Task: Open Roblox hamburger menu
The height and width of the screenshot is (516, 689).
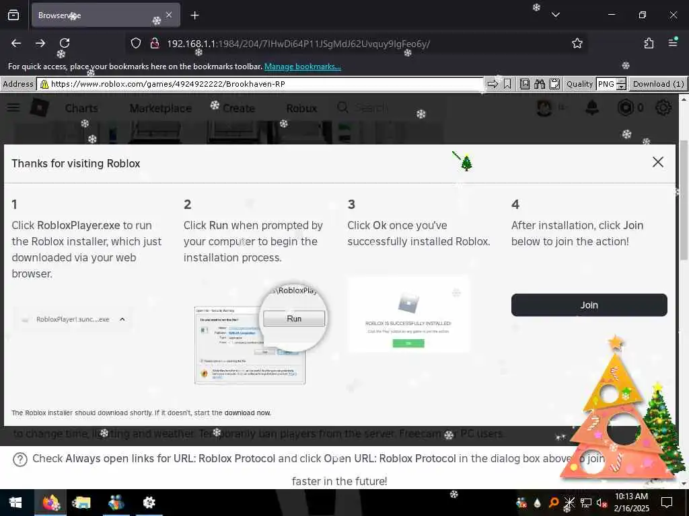Action: tap(13, 107)
